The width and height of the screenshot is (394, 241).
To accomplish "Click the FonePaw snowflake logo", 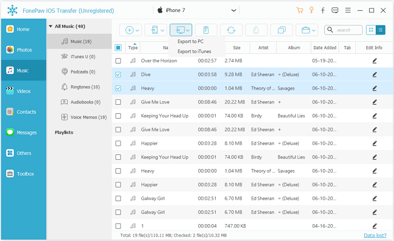I will click(x=12, y=10).
